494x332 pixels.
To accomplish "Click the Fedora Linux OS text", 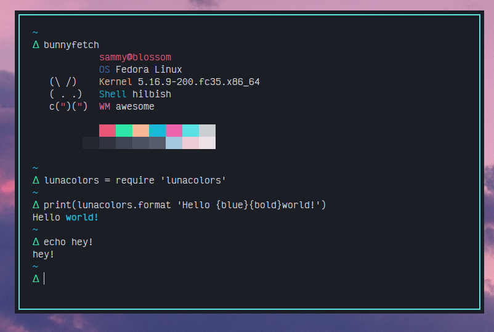I will [x=148, y=70].
